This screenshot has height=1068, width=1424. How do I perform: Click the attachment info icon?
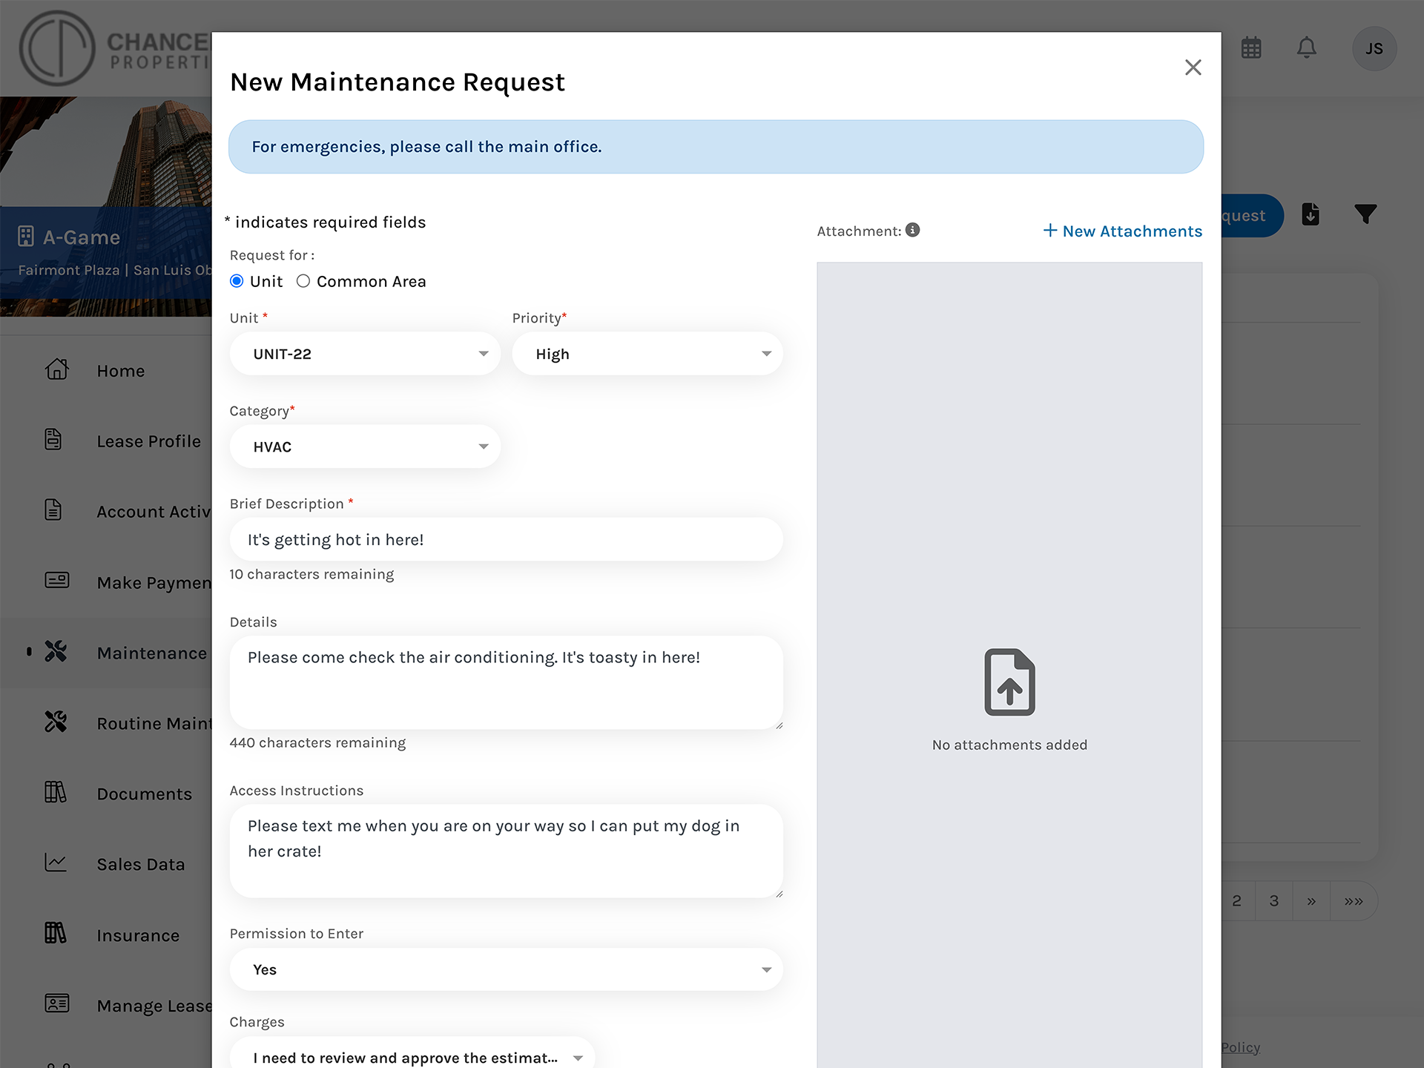coord(912,231)
